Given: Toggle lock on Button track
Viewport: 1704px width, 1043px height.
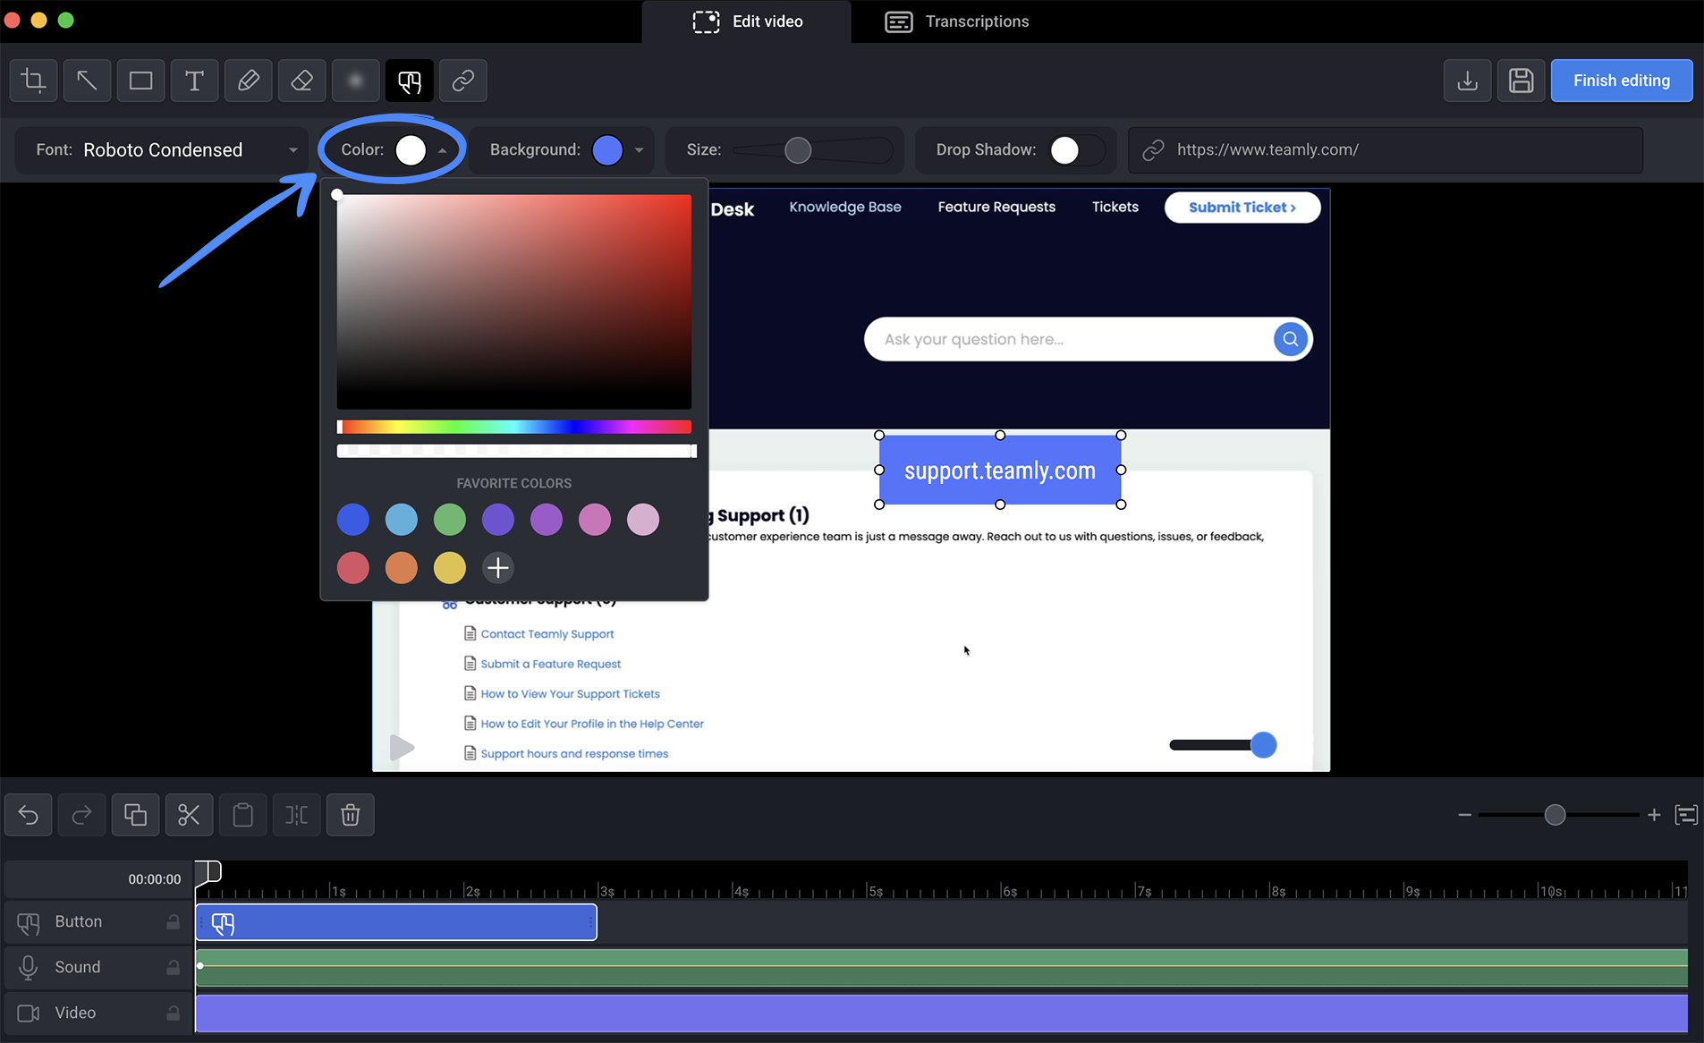Looking at the screenshot, I should pyautogui.click(x=173, y=921).
